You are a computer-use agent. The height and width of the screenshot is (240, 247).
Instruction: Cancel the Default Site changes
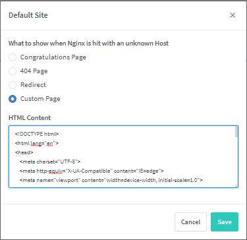click(190, 222)
